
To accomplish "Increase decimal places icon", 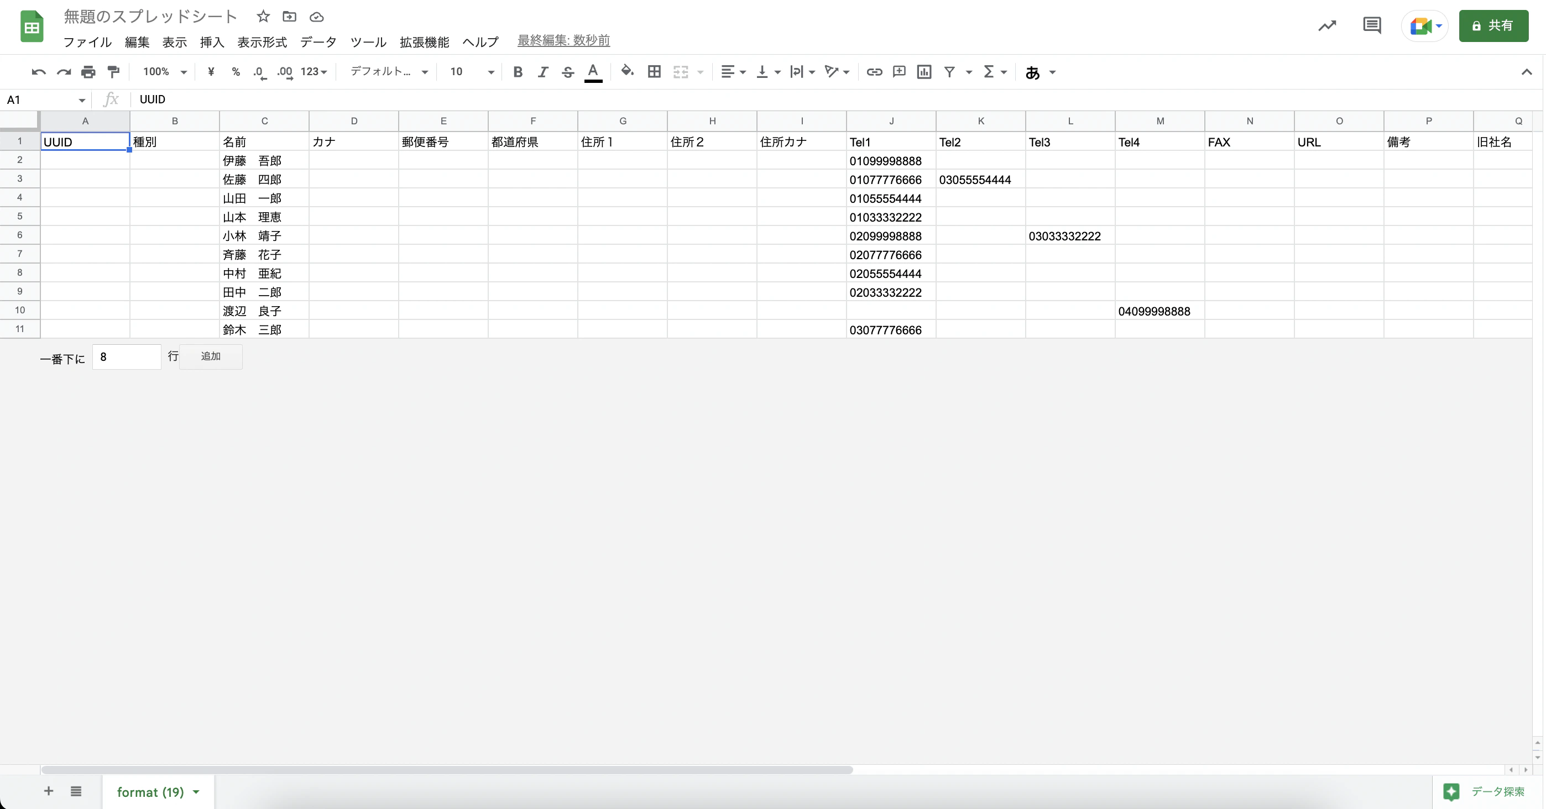I will point(285,72).
